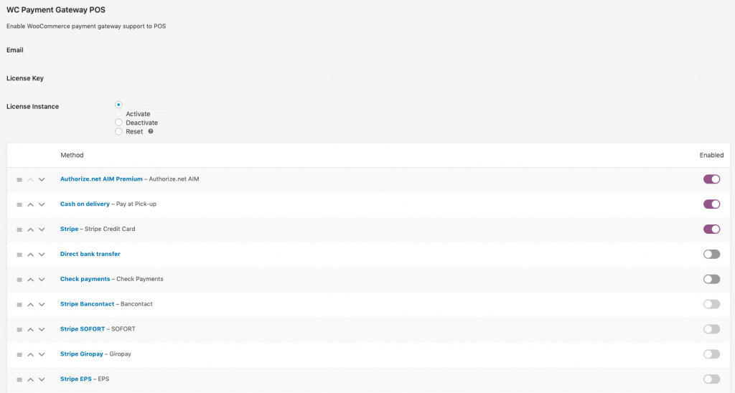
Task: Move Stripe SOFORT up with arrow
Action: point(30,329)
